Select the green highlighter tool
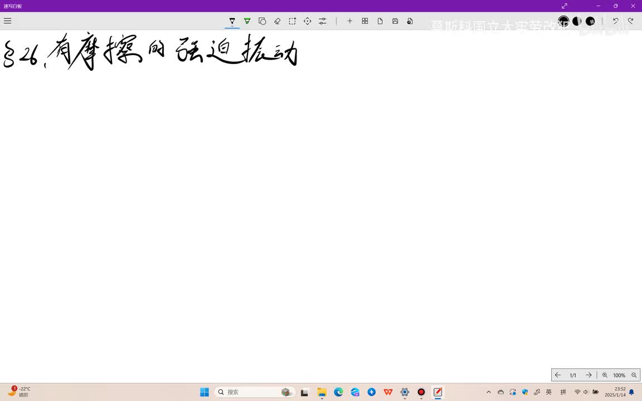Viewport: 642px width, 401px height. [247, 21]
